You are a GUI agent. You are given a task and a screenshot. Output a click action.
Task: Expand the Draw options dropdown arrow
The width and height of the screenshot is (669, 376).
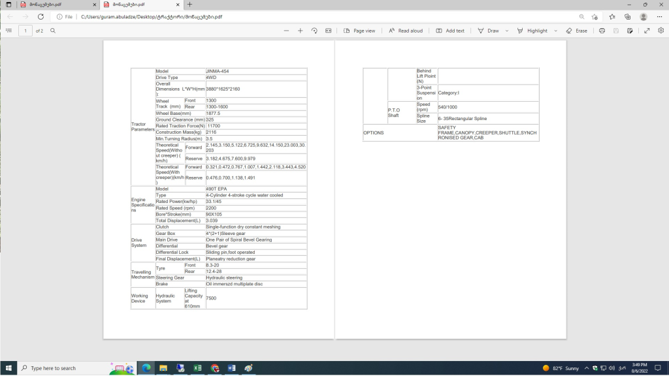(x=507, y=31)
